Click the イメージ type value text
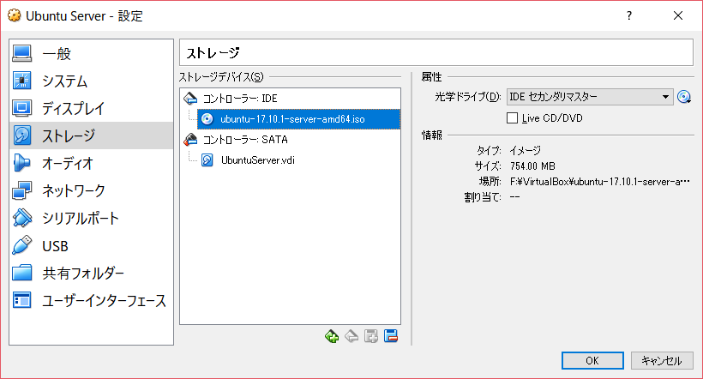The height and width of the screenshot is (379, 703). pyautogui.click(x=525, y=151)
